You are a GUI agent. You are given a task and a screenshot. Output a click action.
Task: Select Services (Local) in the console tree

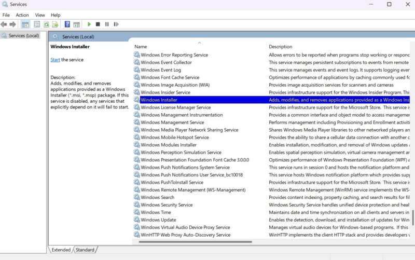click(24, 36)
